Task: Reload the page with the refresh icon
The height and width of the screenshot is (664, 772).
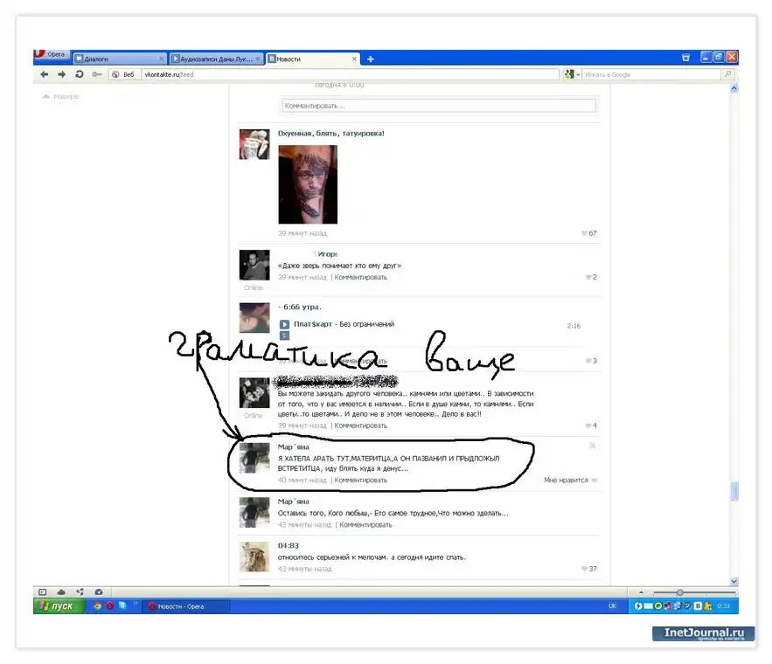Action: pyautogui.click(x=79, y=75)
